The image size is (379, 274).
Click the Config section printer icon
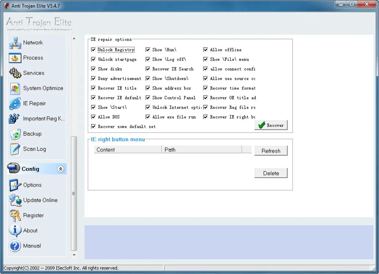[x=13, y=168]
